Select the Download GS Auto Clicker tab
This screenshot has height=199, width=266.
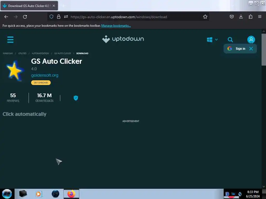tap(29, 6)
